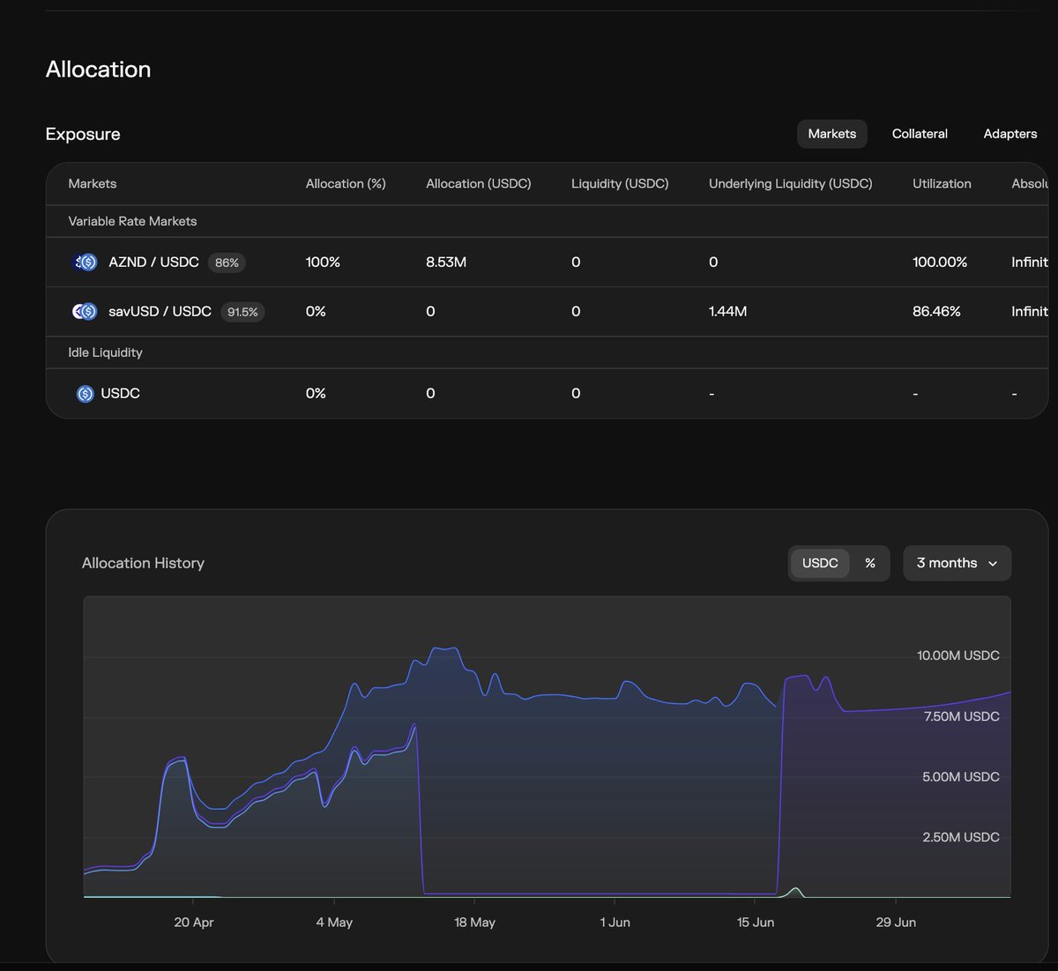The image size is (1058, 971).
Task: Click the 2.50M USDC axis label
Action: 961,837
